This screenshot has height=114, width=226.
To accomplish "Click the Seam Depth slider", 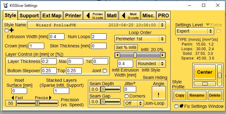I will click(111, 90).
